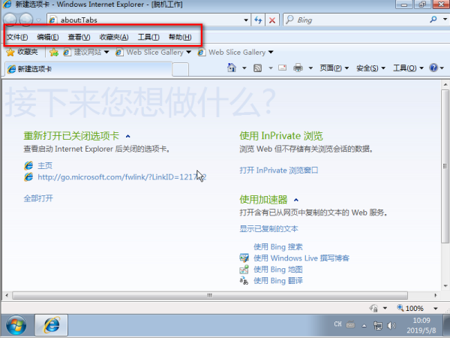Click the Back navigation arrow button
Screen dimensions: 450x338
tap(10, 20)
